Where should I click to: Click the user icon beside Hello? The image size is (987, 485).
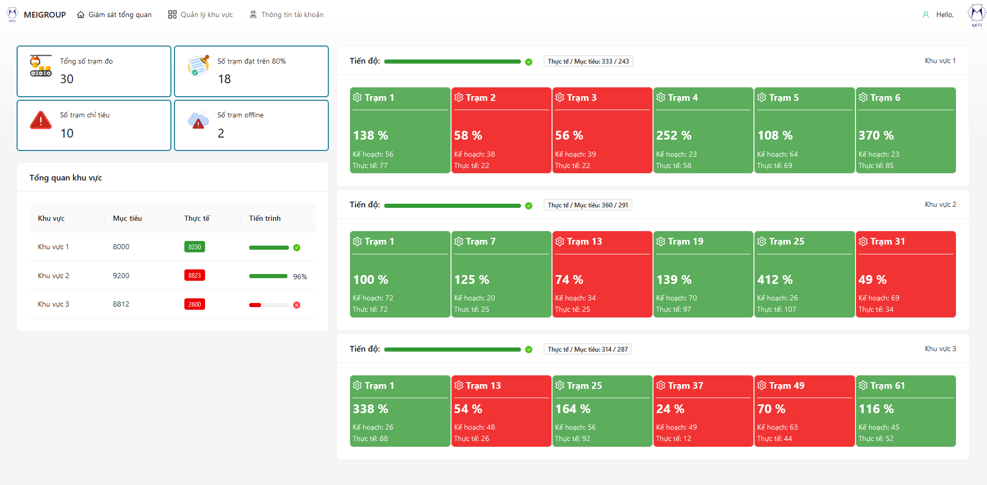point(926,15)
